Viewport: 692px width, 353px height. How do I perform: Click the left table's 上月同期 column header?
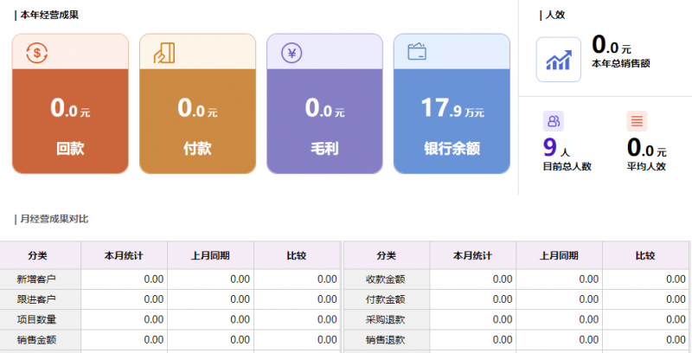click(210, 255)
